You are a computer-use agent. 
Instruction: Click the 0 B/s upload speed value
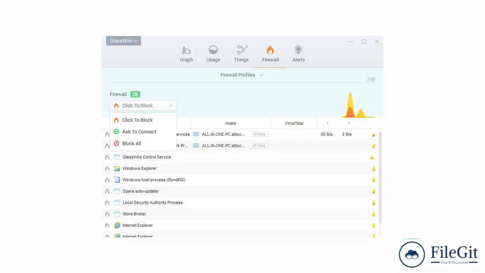[347, 134]
